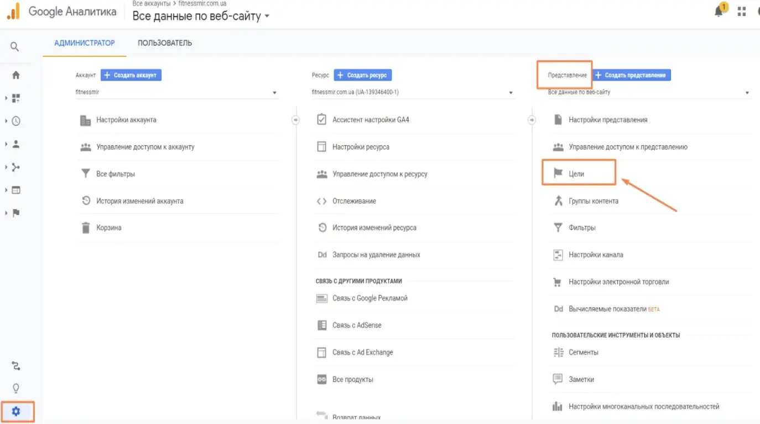760x424 pixels.
Task: Open Acquisition icon in sidebar
Action: 15,167
